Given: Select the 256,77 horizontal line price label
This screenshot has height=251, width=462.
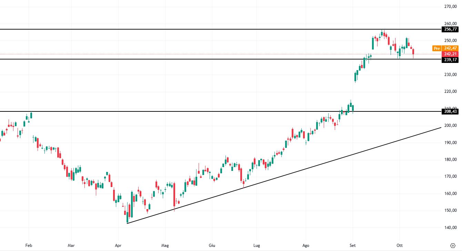Looking at the screenshot, I should coord(451,30).
